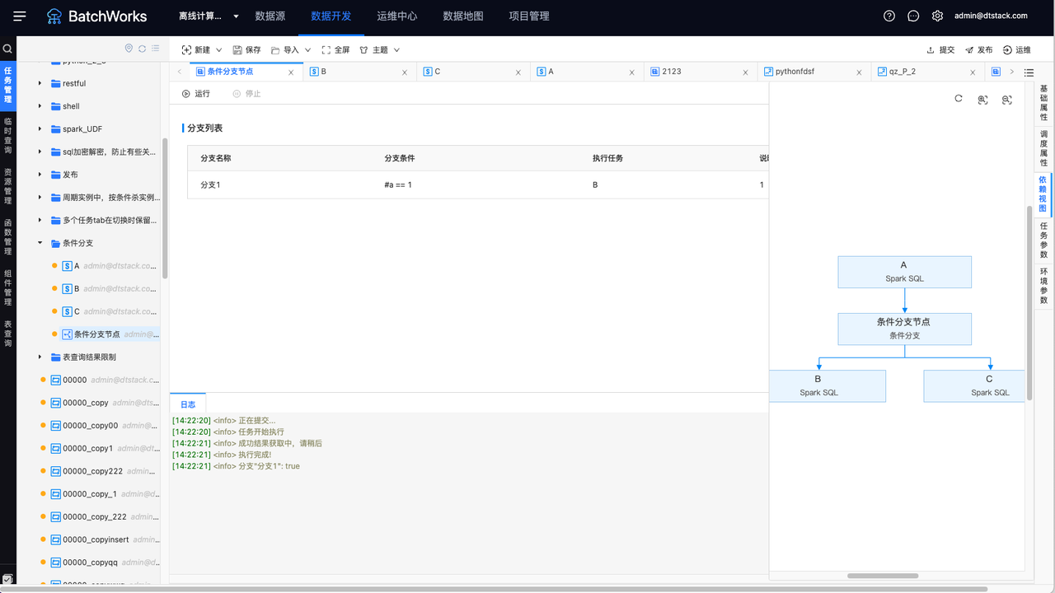Click the 保存 save toolbar button
Screen dimensions: 1055x593
pos(246,49)
